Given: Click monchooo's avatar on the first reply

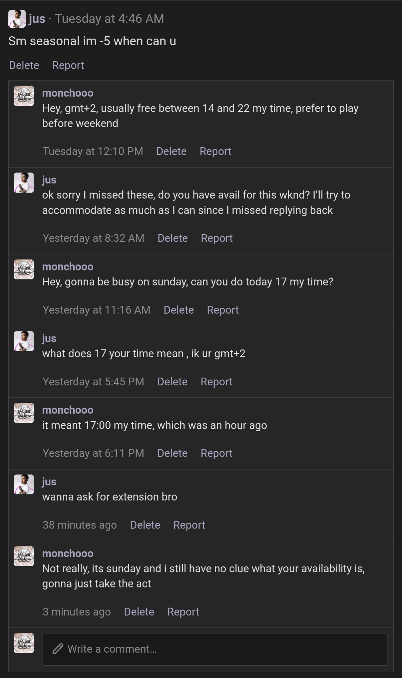Looking at the screenshot, I should tap(24, 96).
